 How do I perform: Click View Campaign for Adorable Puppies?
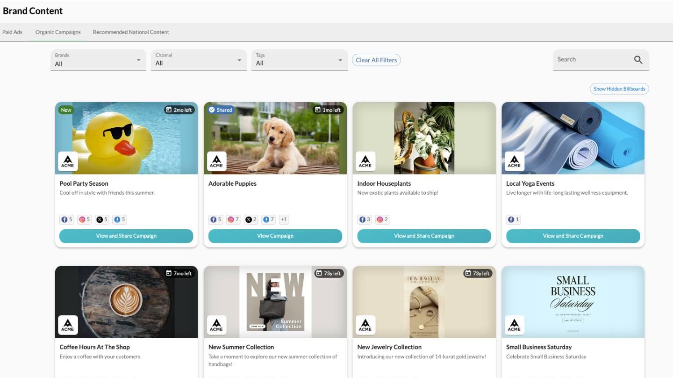275,236
